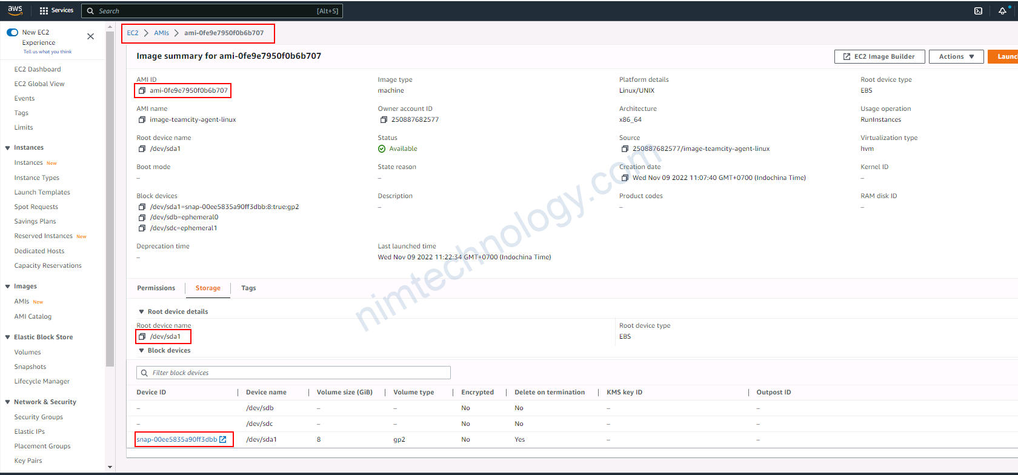1018x475 pixels.
Task: Open Instance Types in the sidebar
Action: tap(37, 178)
